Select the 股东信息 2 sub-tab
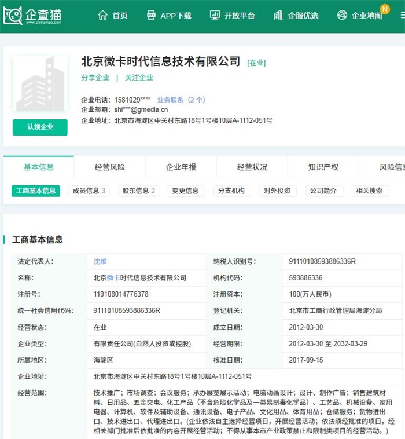Screen dimensions: 405x439 [138, 191]
